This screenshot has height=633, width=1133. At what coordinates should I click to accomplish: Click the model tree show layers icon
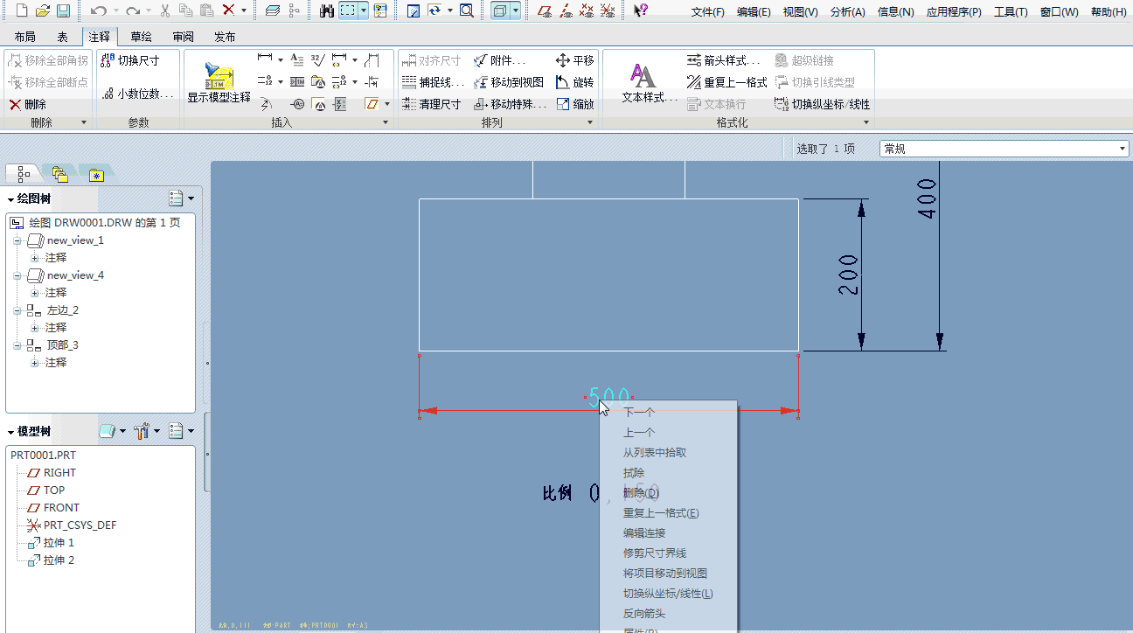tap(108, 431)
